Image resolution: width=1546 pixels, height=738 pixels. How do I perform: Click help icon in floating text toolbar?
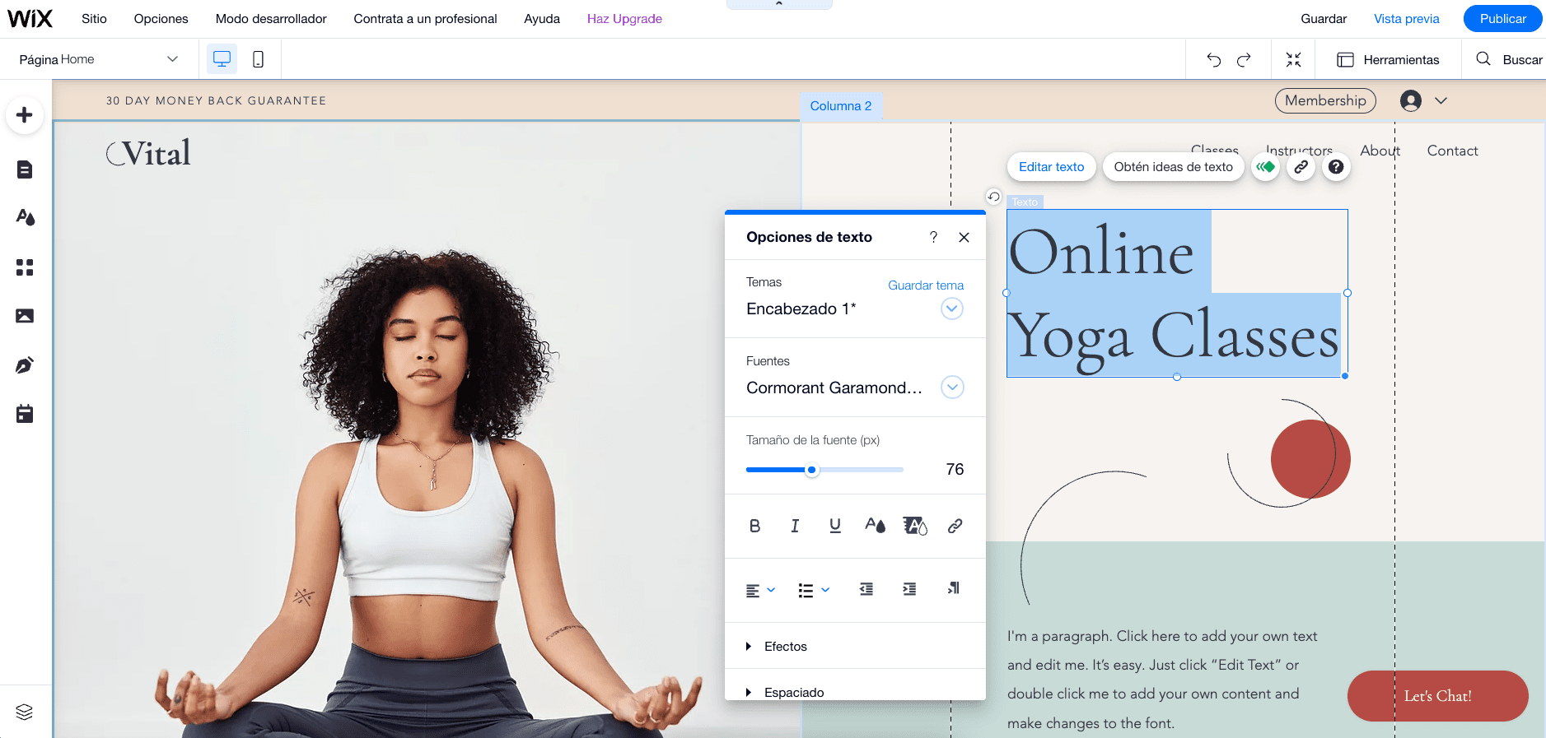1336,167
